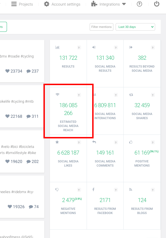The width and height of the screenshot is (166, 238).
Task: Click the #roadie #cycling hashtag text
Action: [x=21, y=56]
